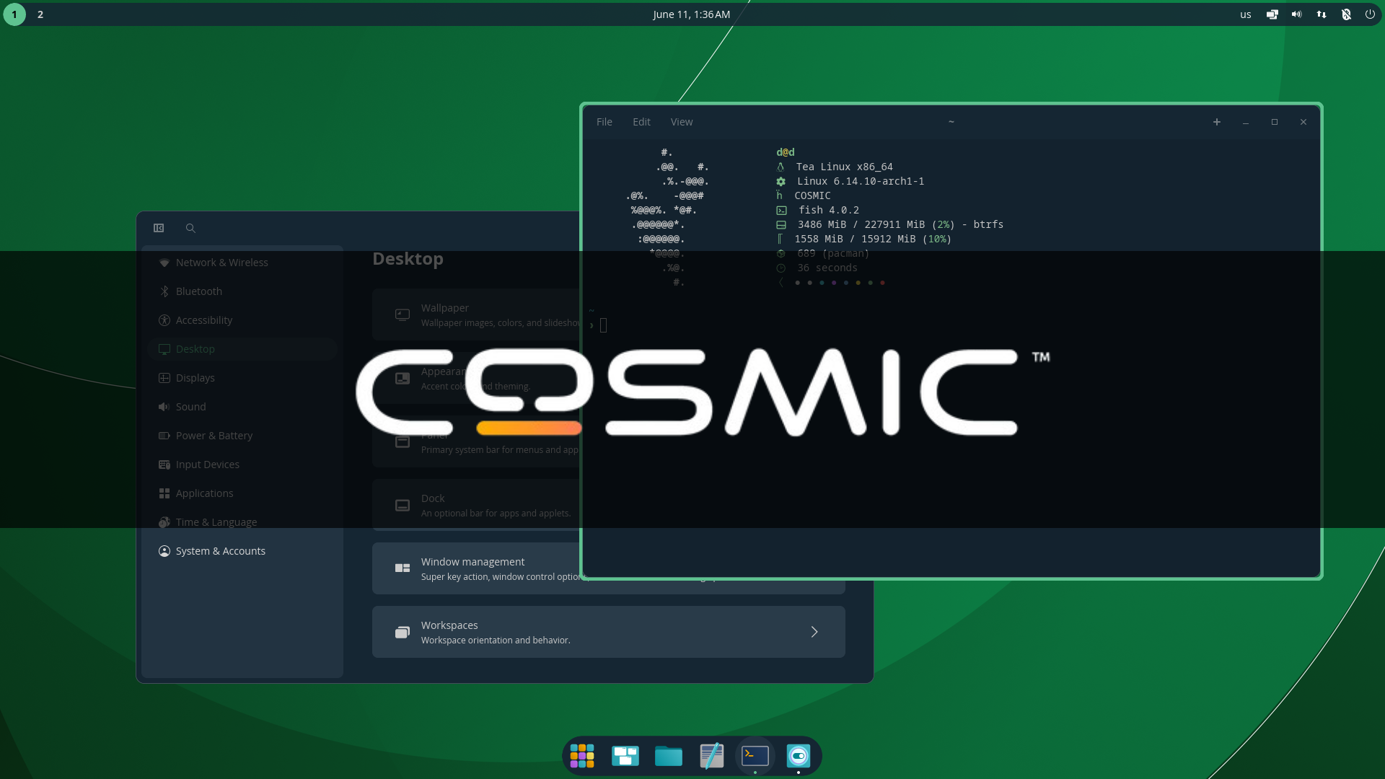Open the File menu in terminal
The height and width of the screenshot is (779, 1385).
click(x=604, y=122)
